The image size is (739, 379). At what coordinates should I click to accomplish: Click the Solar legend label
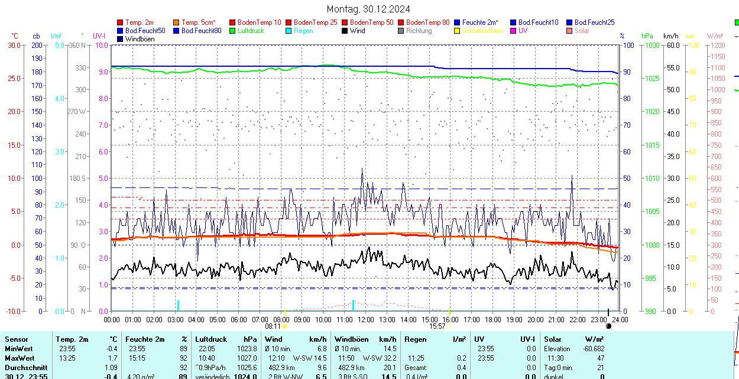(x=582, y=31)
